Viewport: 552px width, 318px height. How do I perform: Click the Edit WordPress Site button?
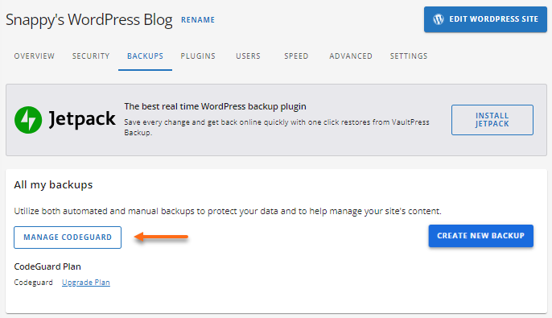coord(485,19)
